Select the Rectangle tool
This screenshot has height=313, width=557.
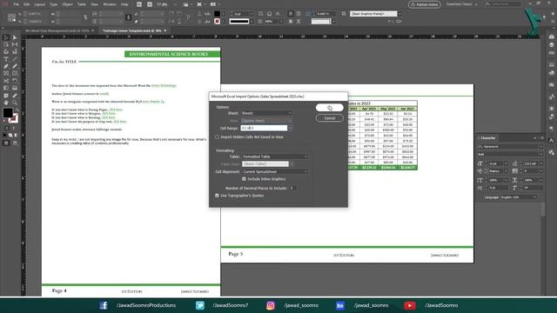[15, 73]
